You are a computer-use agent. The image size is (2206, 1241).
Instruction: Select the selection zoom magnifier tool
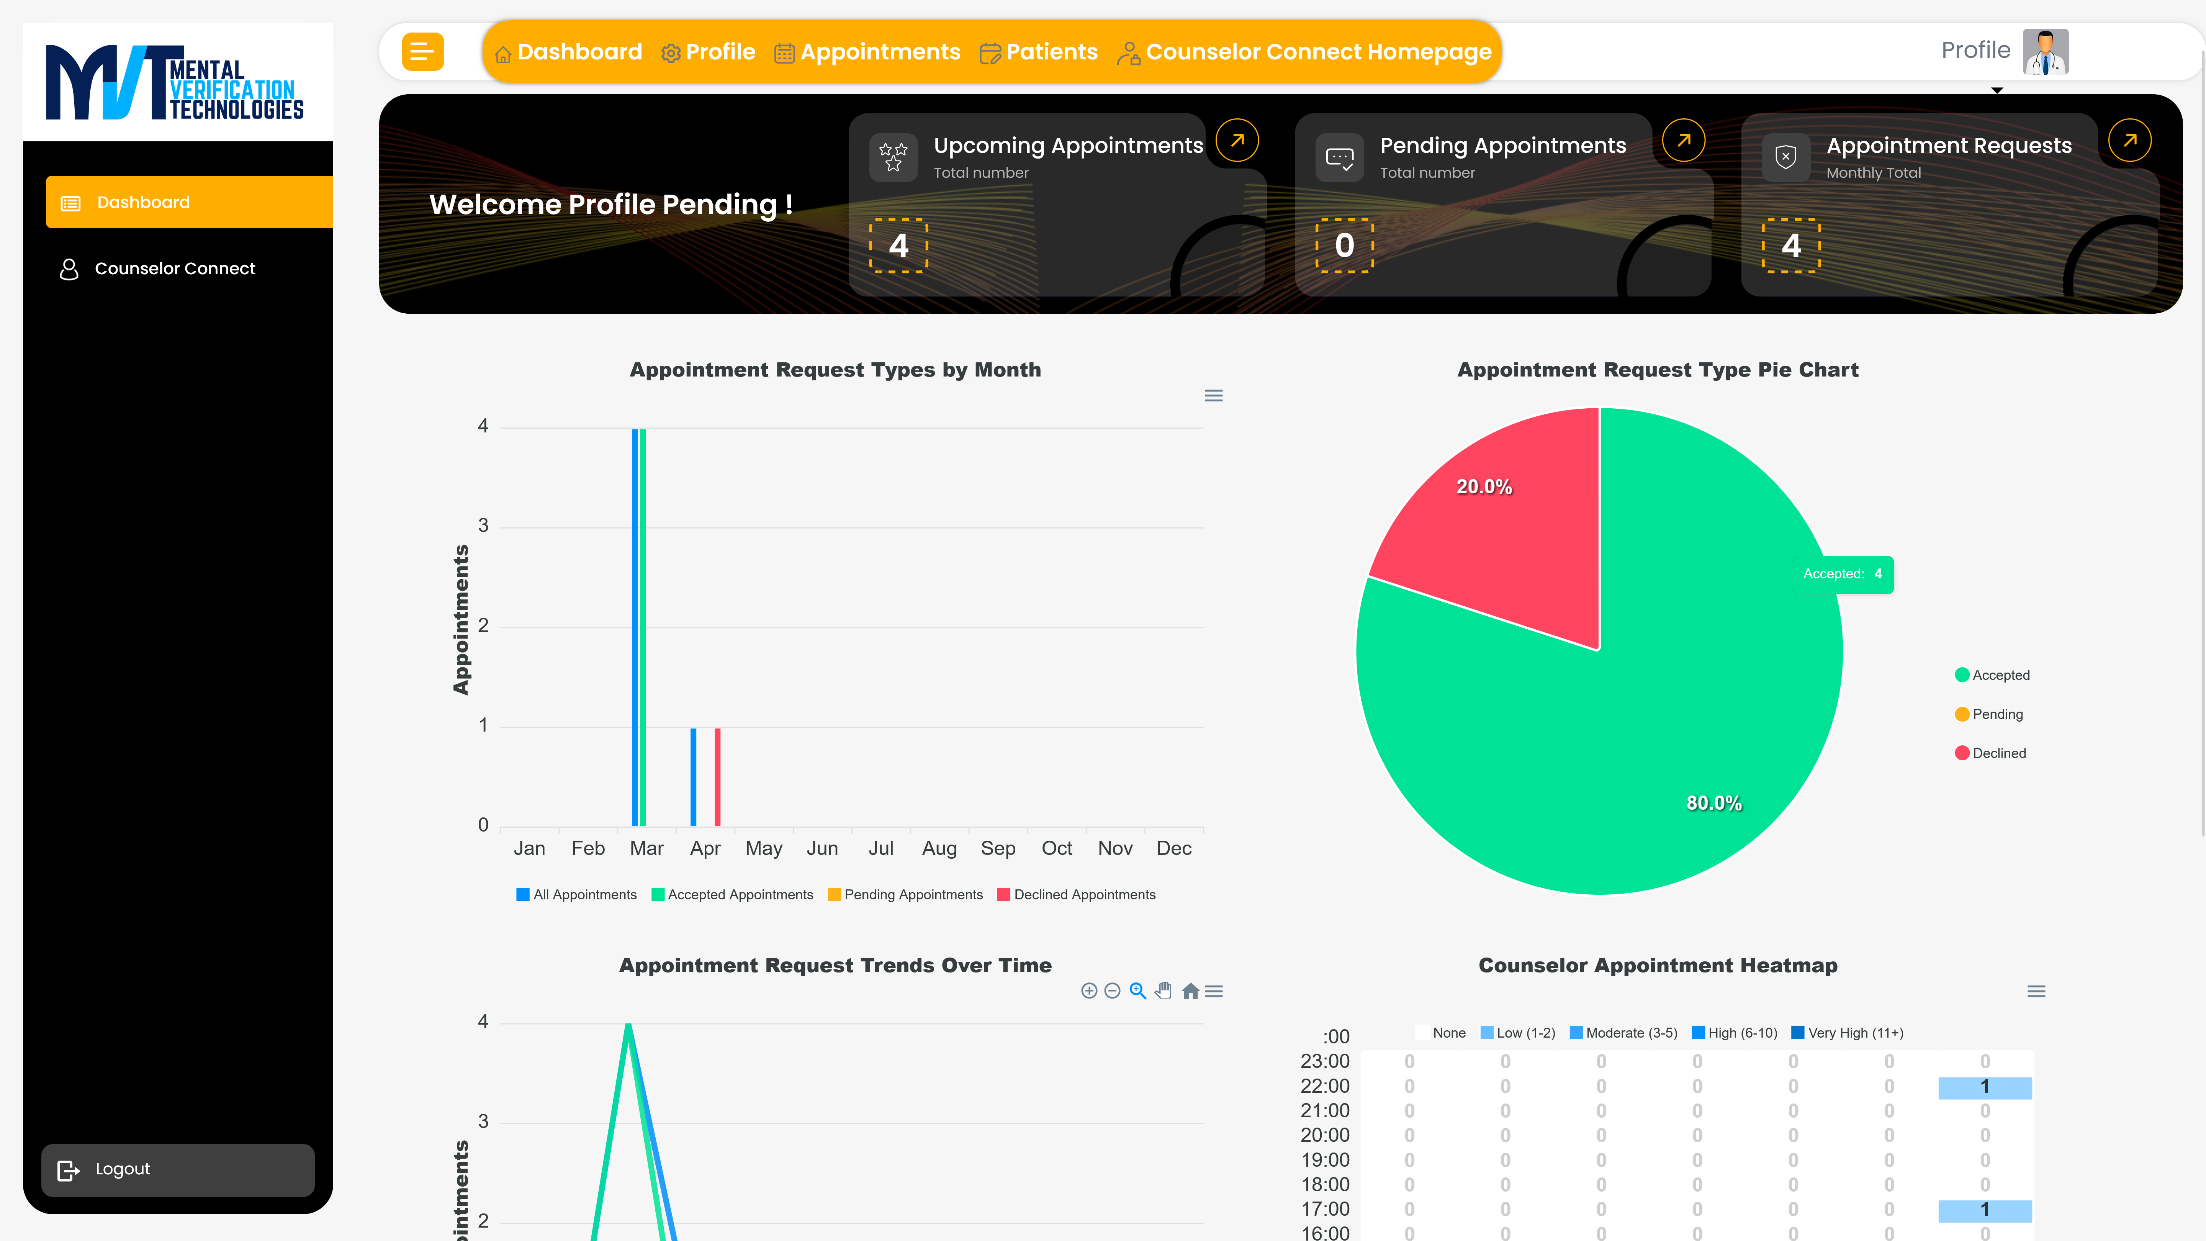(1137, 991)
